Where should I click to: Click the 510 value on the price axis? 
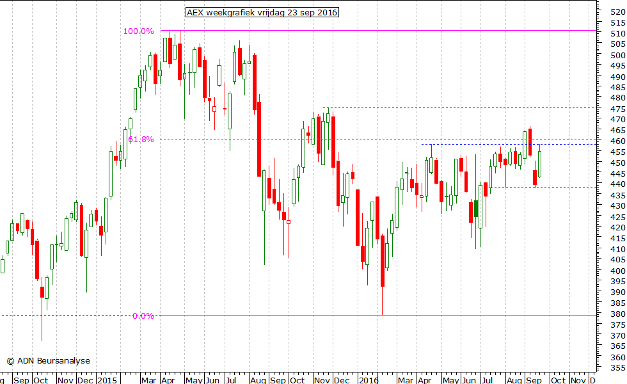pyautogui.click(x=618, y=33)
